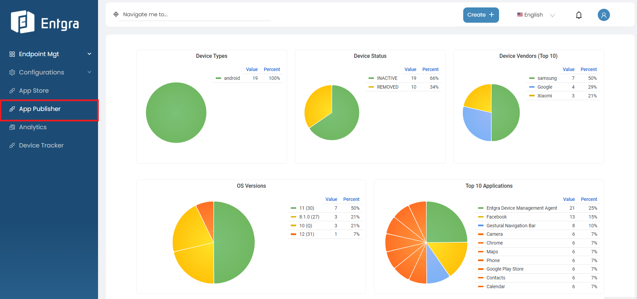This screenshot has width=637, height=299.
Task: Select the 'Maps' application row
Action: pos(538,252)
